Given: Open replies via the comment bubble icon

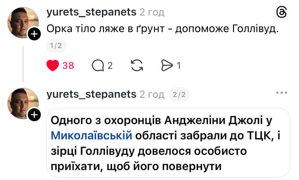Looking at the screenshot, I should (x=97, y=65).
